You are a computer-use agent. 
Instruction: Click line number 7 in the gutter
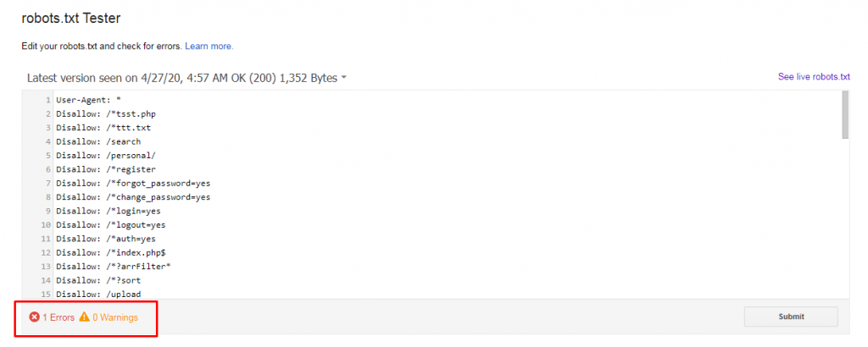point(48,183)
